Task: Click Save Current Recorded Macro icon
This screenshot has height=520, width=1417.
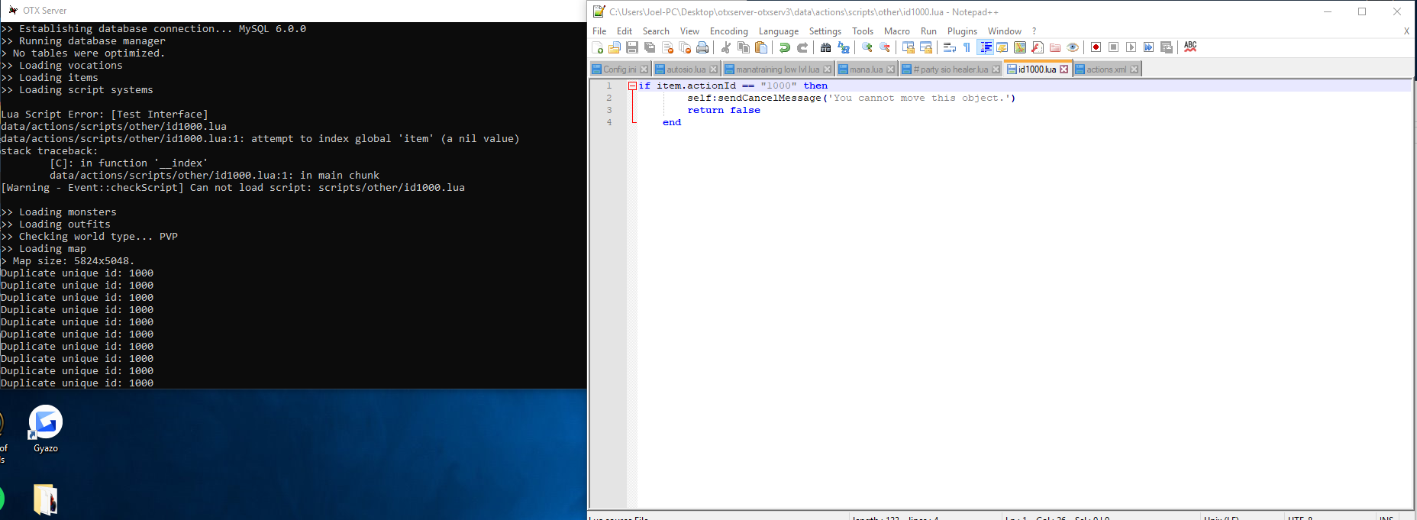Action: coord(1167,47)
